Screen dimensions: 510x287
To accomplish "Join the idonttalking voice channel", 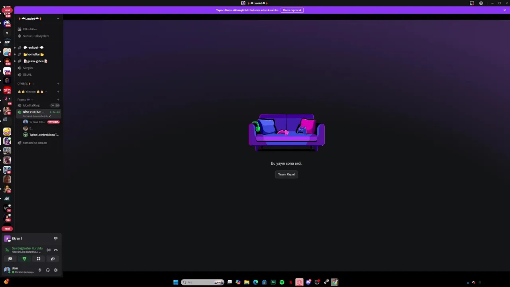I will 38,105.
